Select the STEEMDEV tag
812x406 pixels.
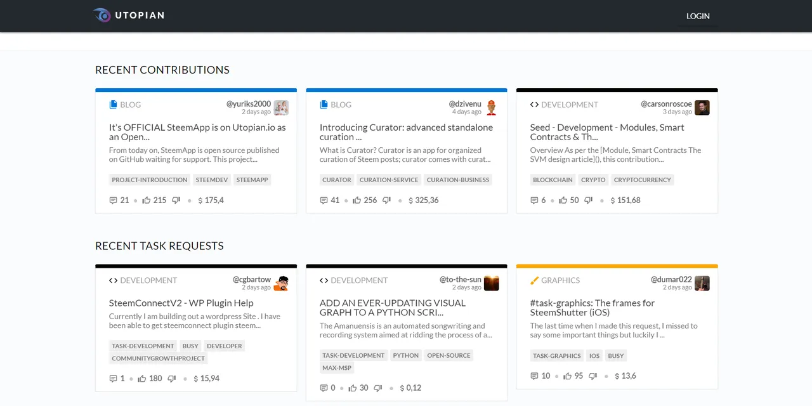click(x=211, y=180)
